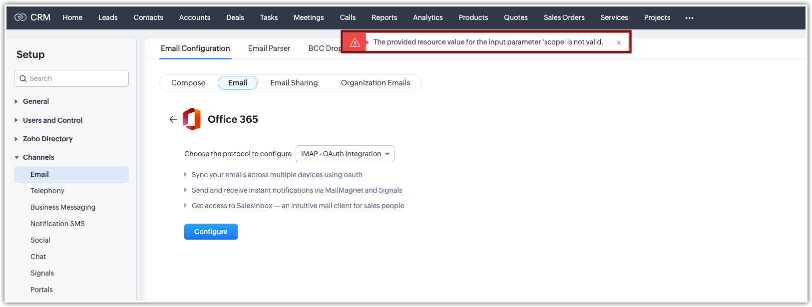The image size is (812, 307).
Task: Open the protocol dropdown IMAP - OAuth Integration
Action: pyautogui.click(x=345, y=154)
